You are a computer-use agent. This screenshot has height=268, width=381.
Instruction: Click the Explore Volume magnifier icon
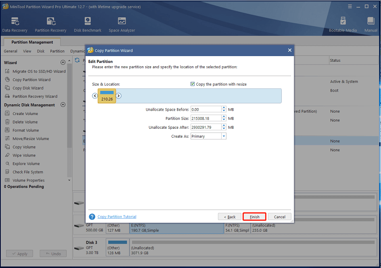7,163
